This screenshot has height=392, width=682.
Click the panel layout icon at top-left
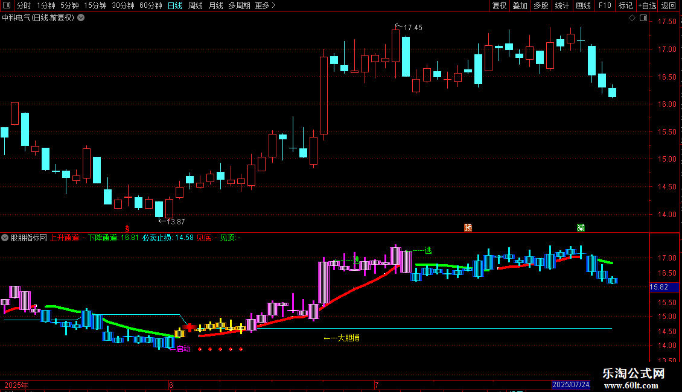click(7, 5)
